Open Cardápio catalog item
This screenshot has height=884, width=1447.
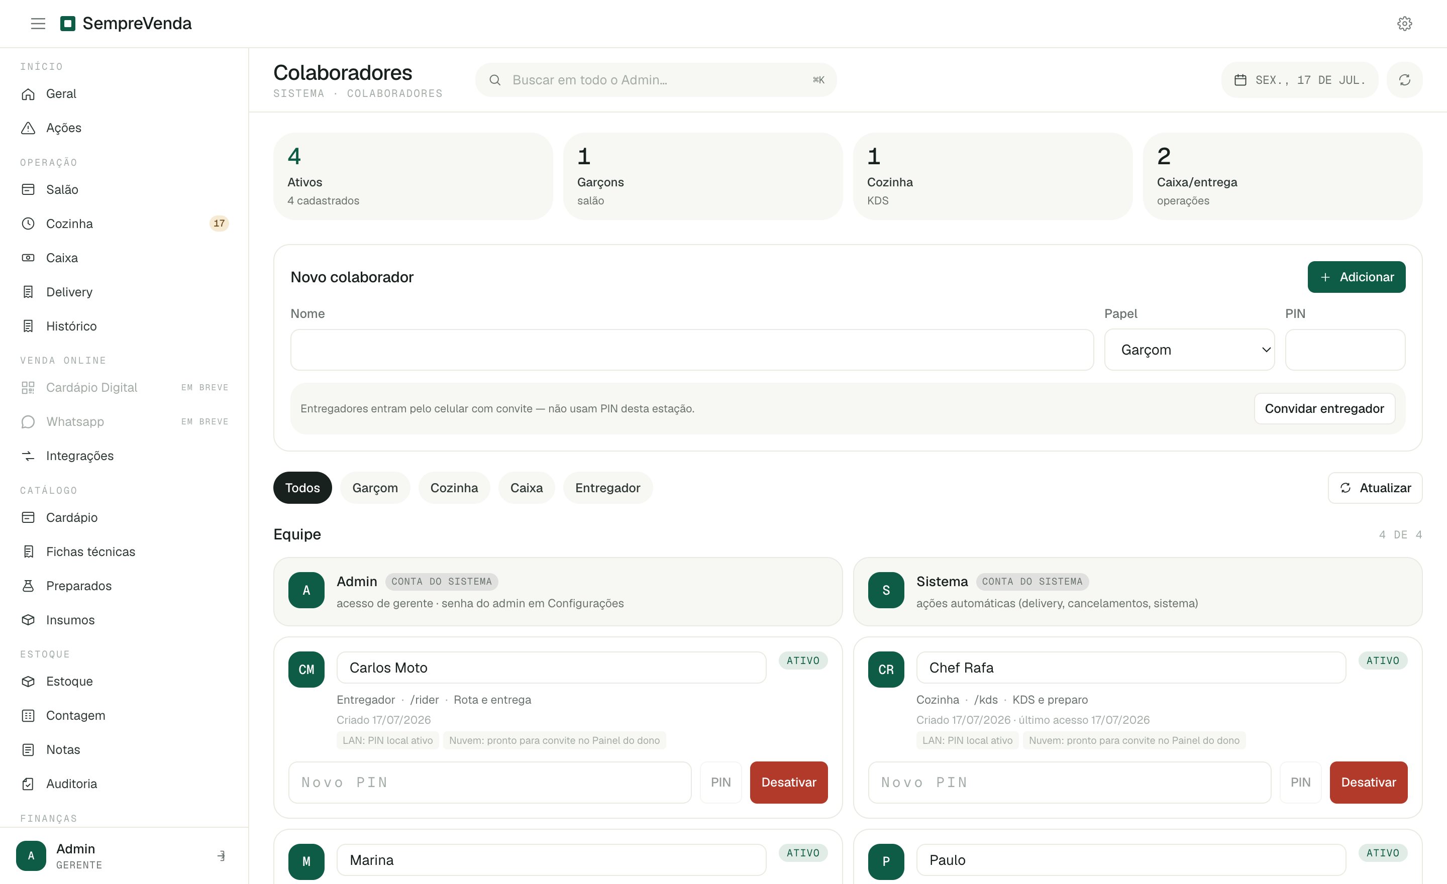[124, 517]
